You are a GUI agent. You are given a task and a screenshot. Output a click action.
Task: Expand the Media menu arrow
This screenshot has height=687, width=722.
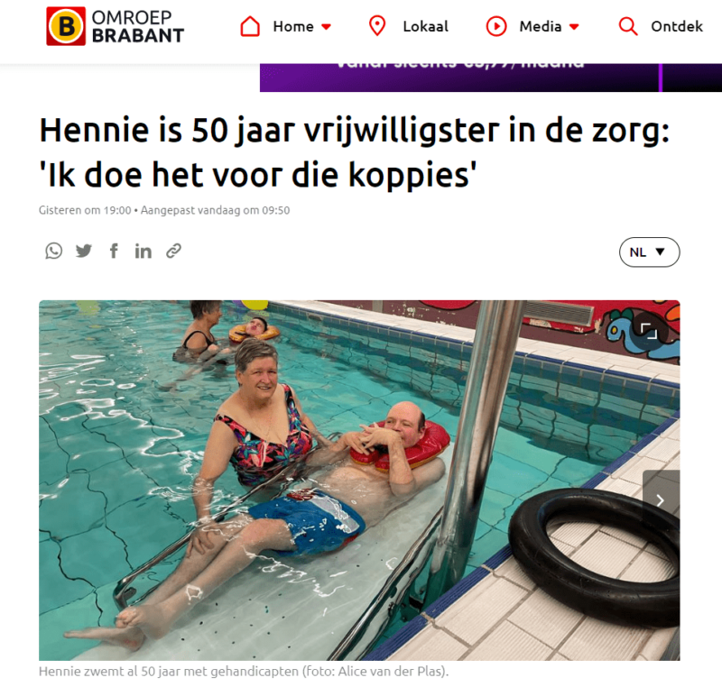coord(574,27)
